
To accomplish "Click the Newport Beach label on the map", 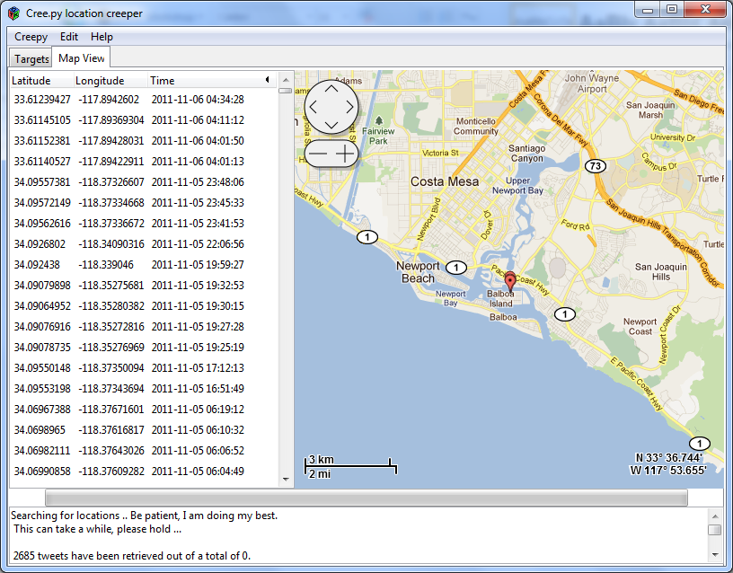I will 418,272.
